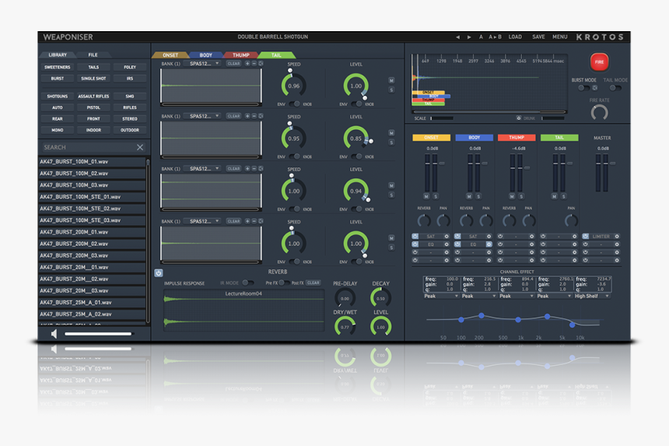Go to the previous preset arrow

(x=458, y=37)
